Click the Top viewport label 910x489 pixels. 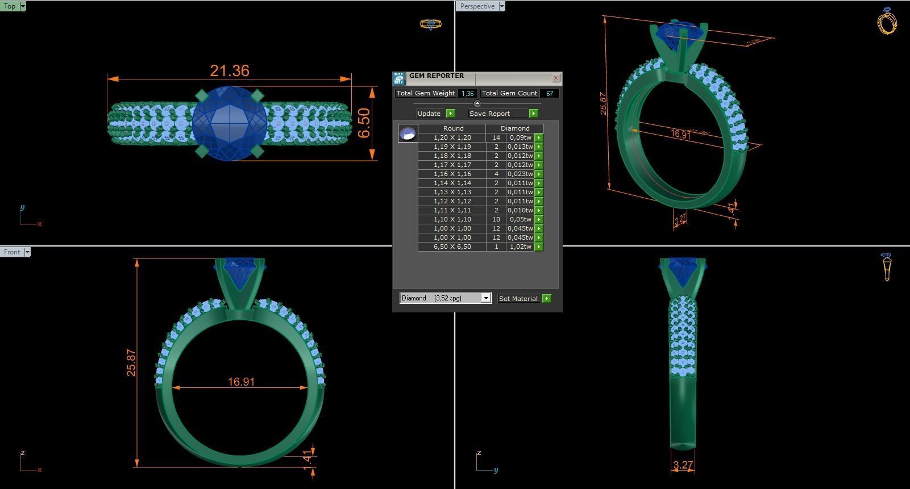[10, 6]
